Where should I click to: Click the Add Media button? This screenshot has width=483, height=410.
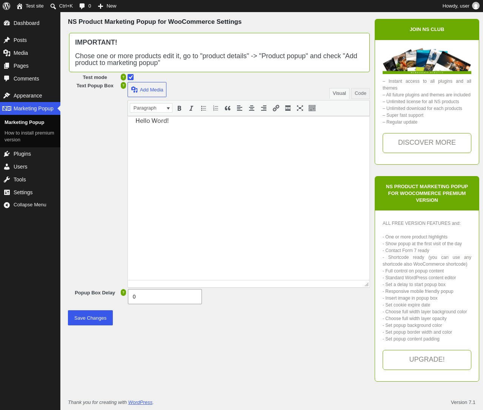[147, 90]
